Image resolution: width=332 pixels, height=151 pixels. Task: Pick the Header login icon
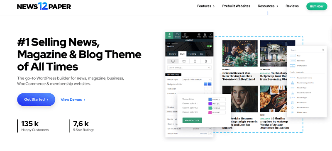click(293, 97)
